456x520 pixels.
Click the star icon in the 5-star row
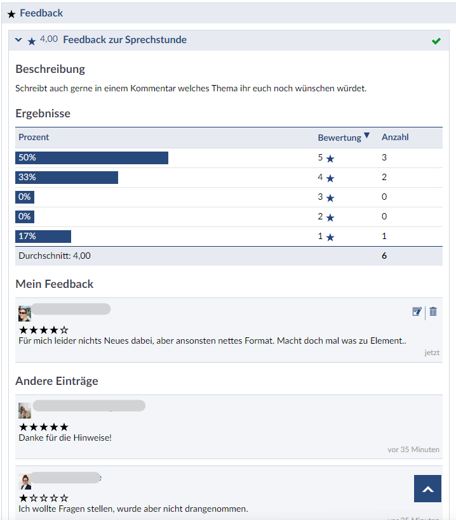coord(330,159)
